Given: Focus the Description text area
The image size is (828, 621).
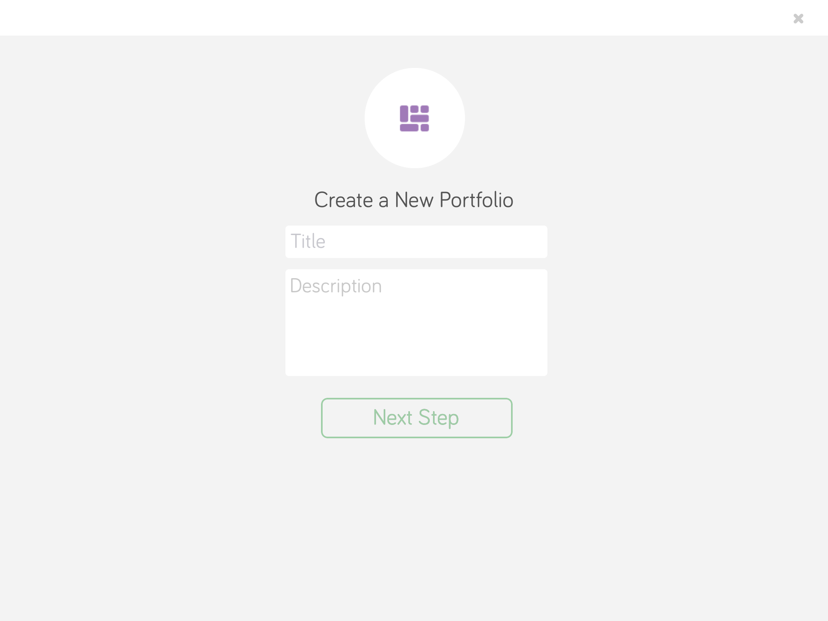Looking at the screenshot, I should (416, 323).
